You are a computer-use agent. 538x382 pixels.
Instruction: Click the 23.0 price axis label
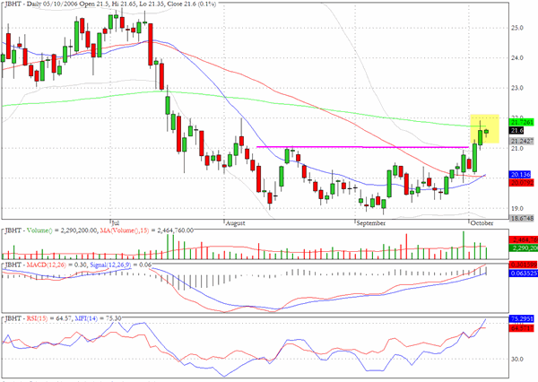(x=517, y=88)
